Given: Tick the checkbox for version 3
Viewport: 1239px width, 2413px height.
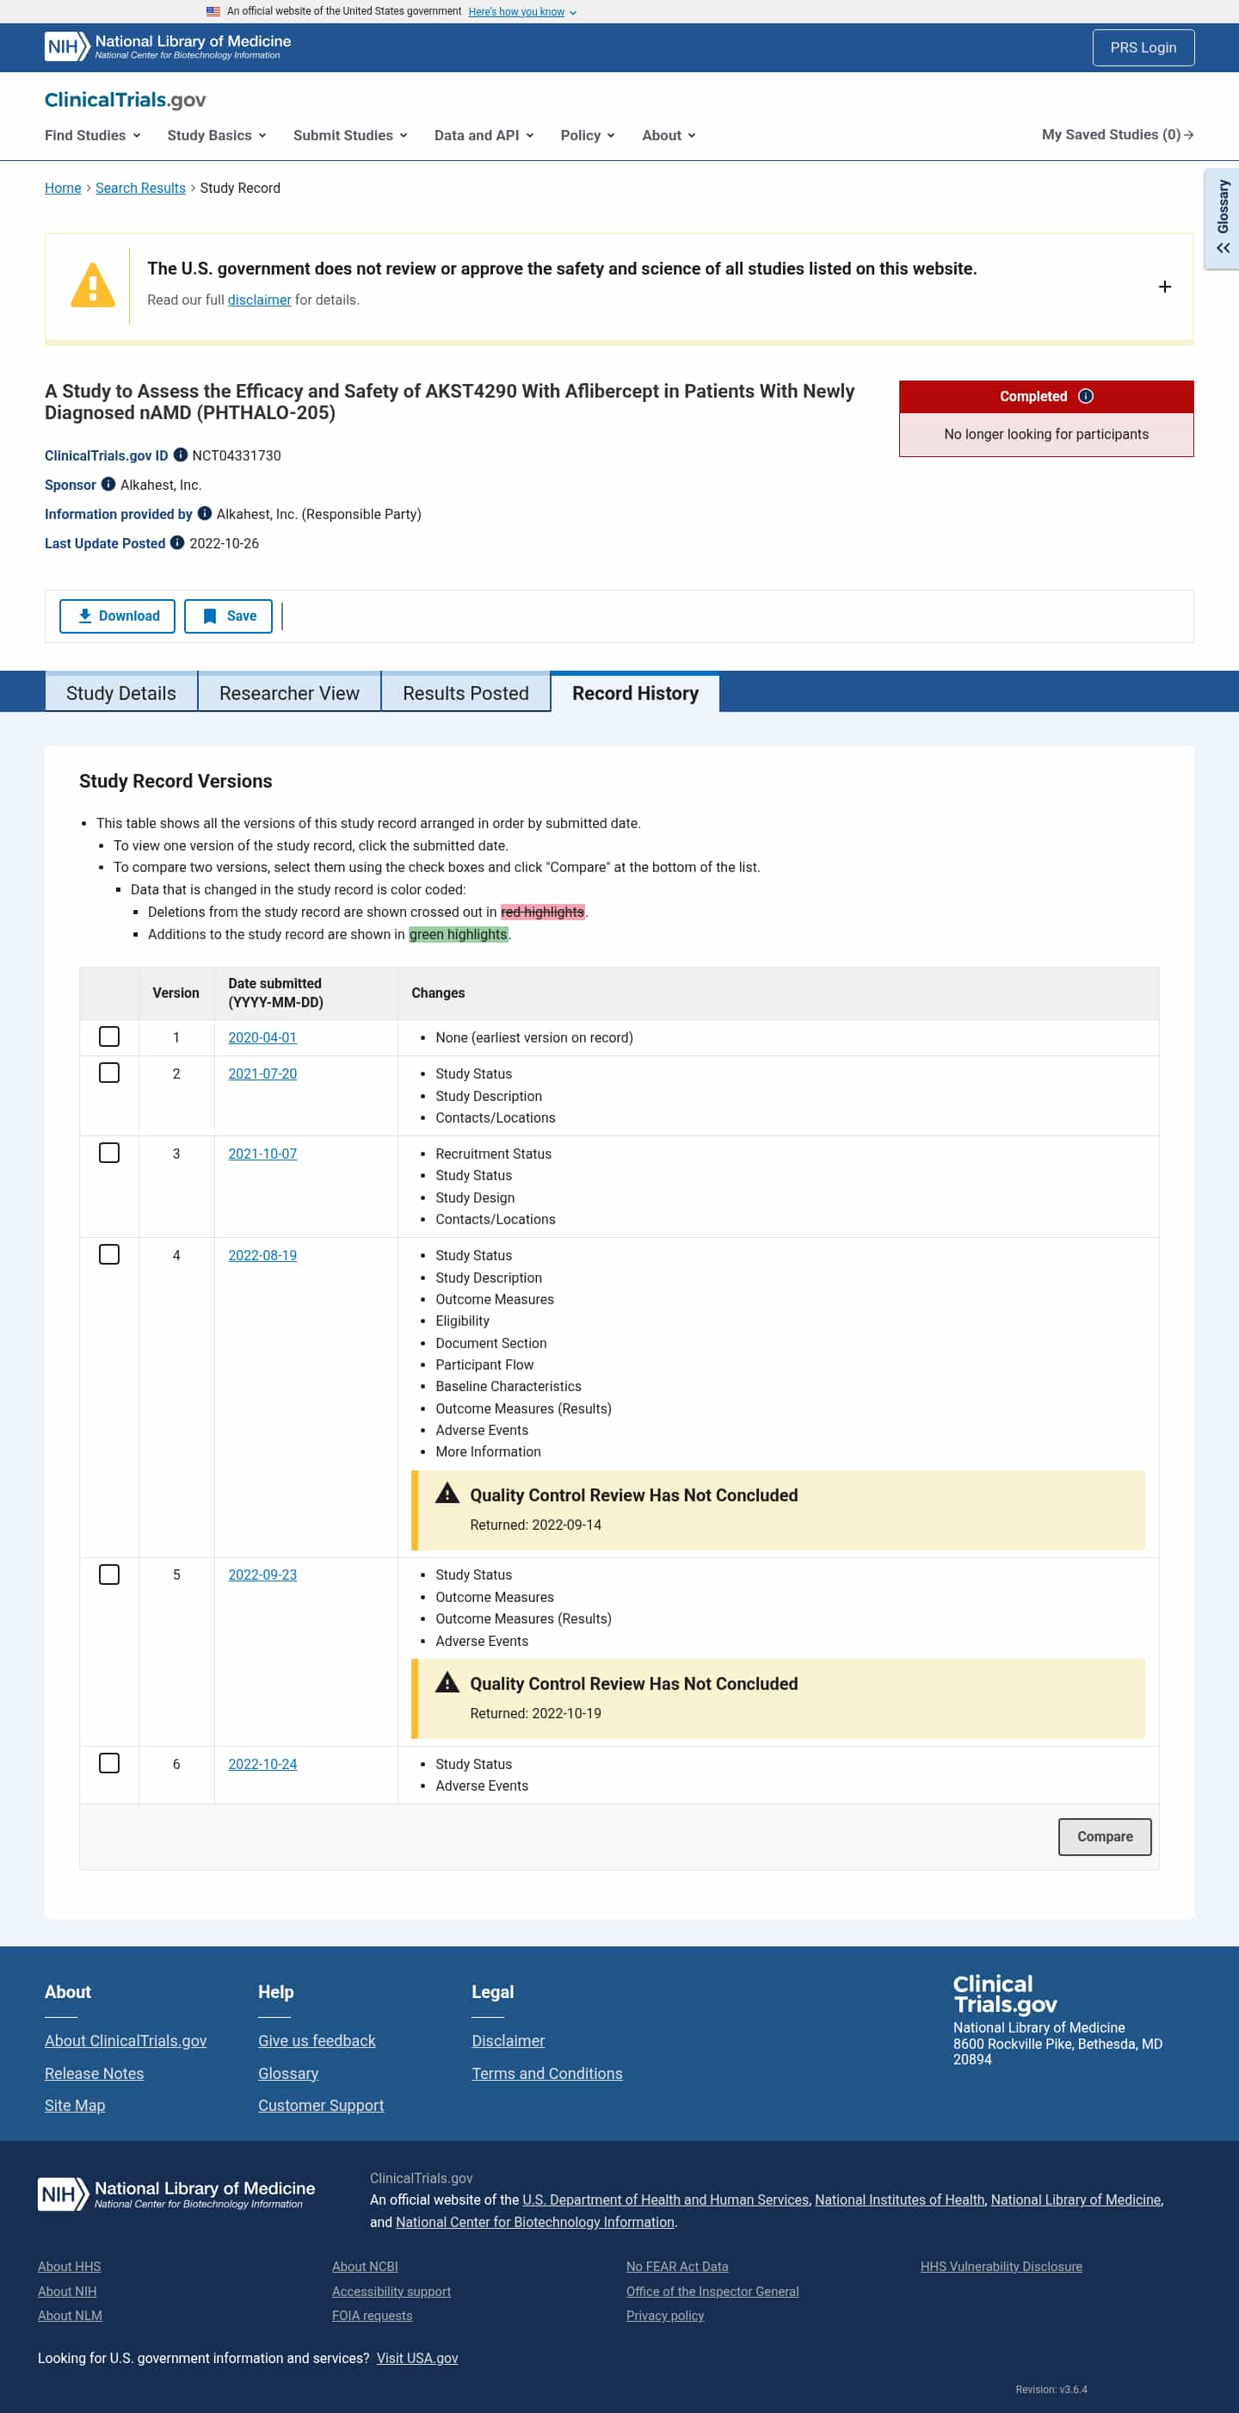Looking at the screenshot, I should click(109, 1153).
